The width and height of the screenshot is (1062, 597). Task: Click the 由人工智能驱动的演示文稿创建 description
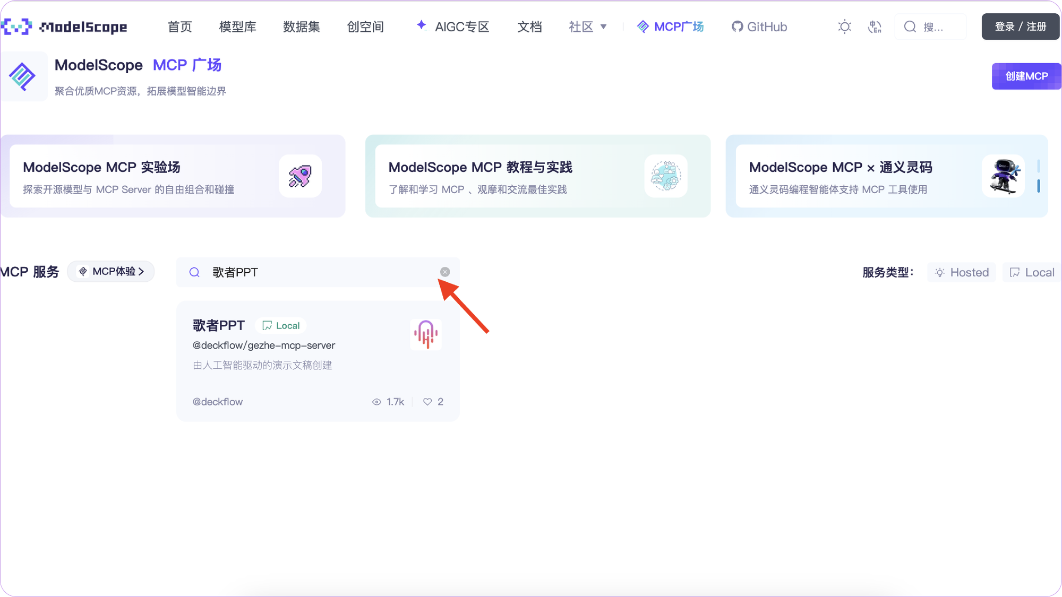point(262,365)
